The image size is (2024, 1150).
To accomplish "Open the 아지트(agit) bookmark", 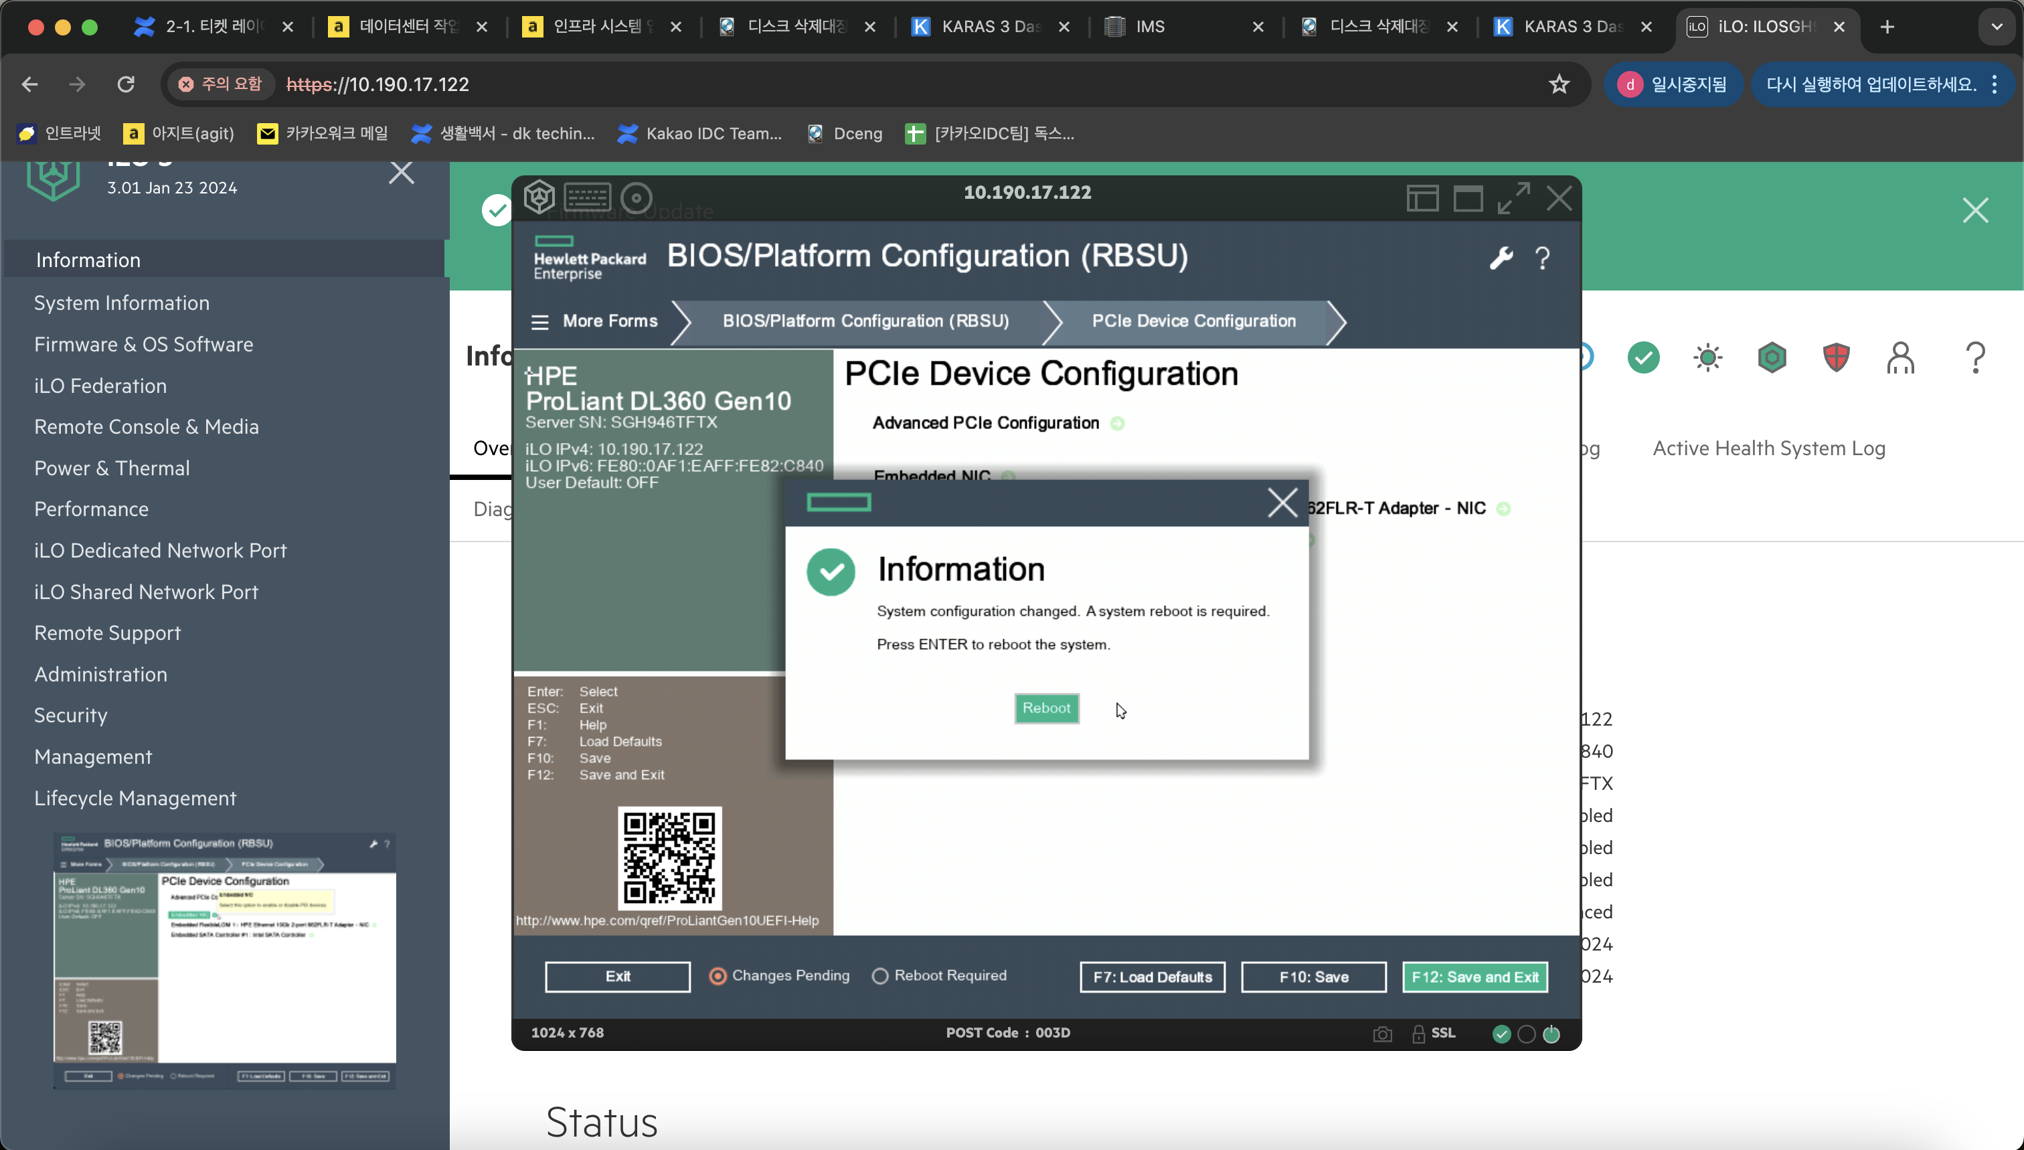I will (x=179, y=133).
